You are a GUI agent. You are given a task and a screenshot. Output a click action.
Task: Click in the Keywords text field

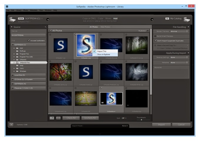coord(171,74)
